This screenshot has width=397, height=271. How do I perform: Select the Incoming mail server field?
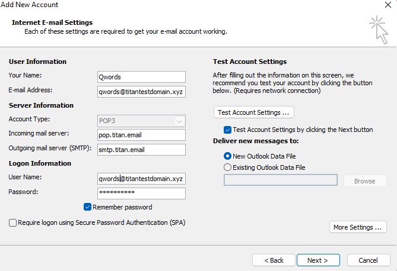[141, 135]
